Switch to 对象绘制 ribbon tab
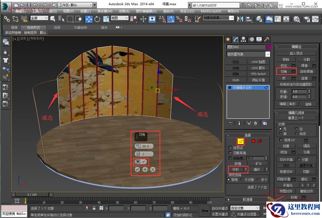 [80, 27]
